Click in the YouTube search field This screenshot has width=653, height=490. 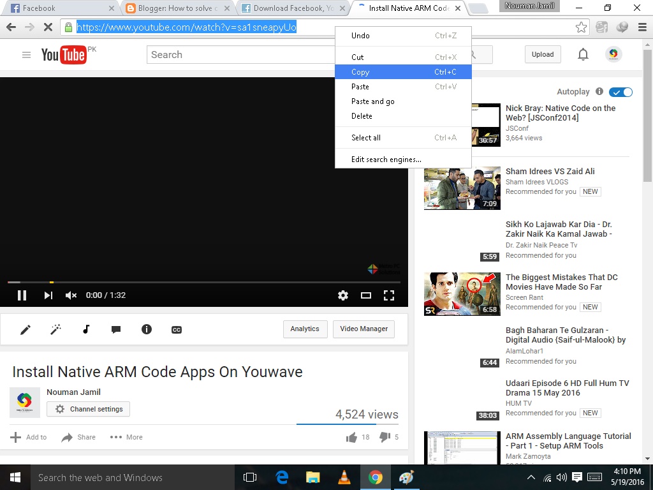pyautogui.click(x=240, y=55)
